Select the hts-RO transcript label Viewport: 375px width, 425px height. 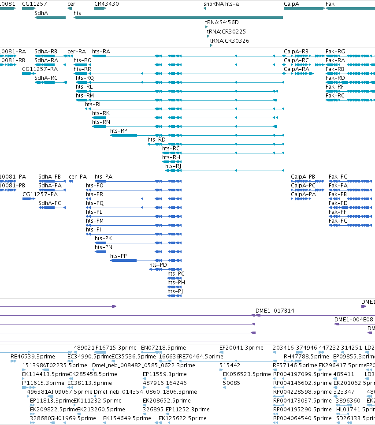(x=83, y=60)
